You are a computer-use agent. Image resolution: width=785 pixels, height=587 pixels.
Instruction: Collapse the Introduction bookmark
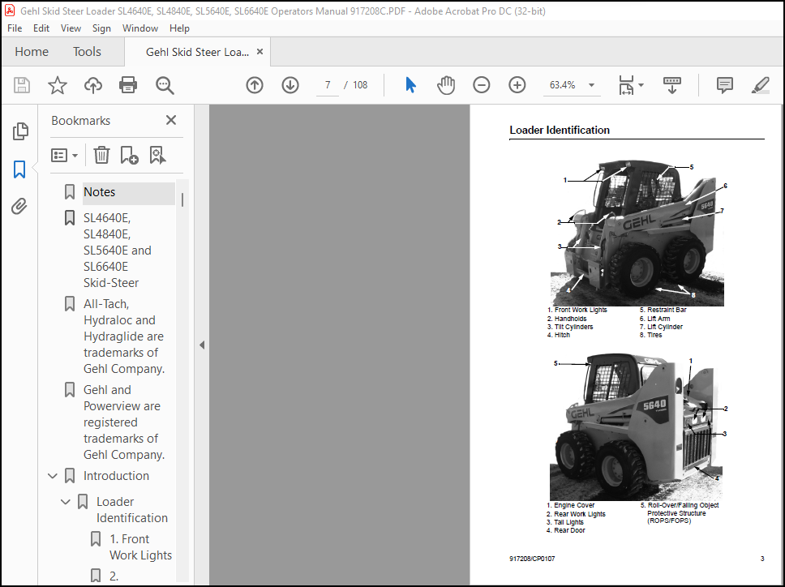(x=53, y=476)
